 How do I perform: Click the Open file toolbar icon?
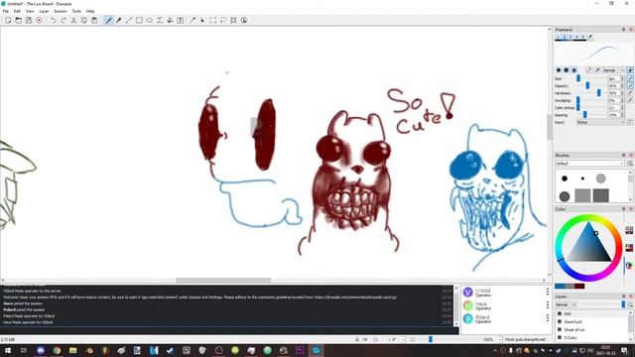pos(18,20)
